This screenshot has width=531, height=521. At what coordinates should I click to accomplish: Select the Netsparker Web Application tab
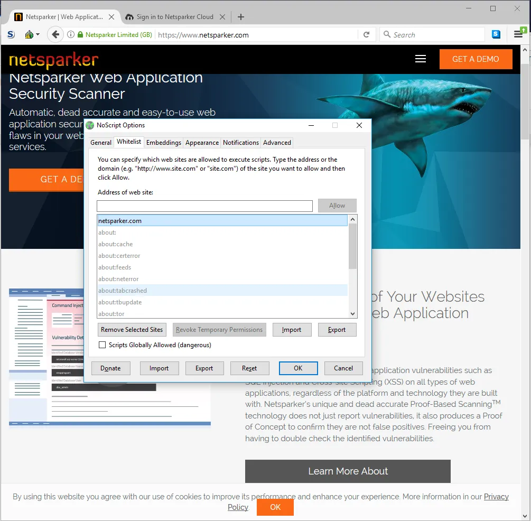(x=64, y=17)
